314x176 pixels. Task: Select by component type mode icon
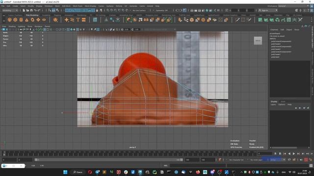[x=57, y=10]
